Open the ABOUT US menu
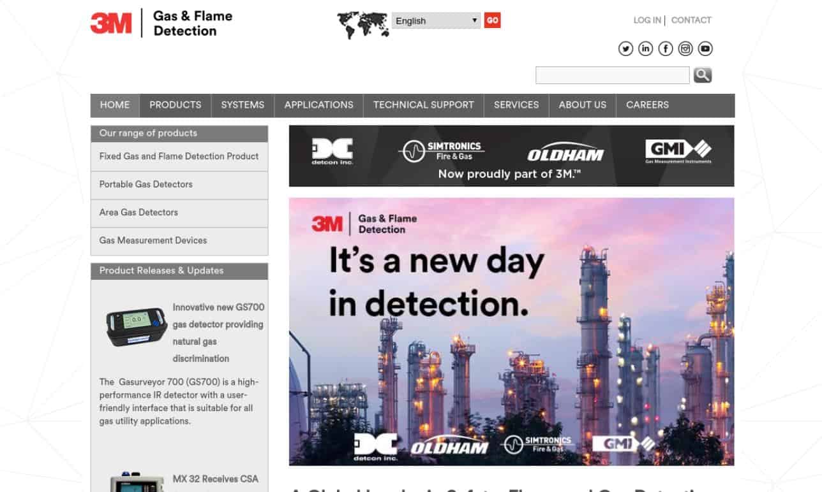Screen dimensions: 822x492 [x=583, y=105]
